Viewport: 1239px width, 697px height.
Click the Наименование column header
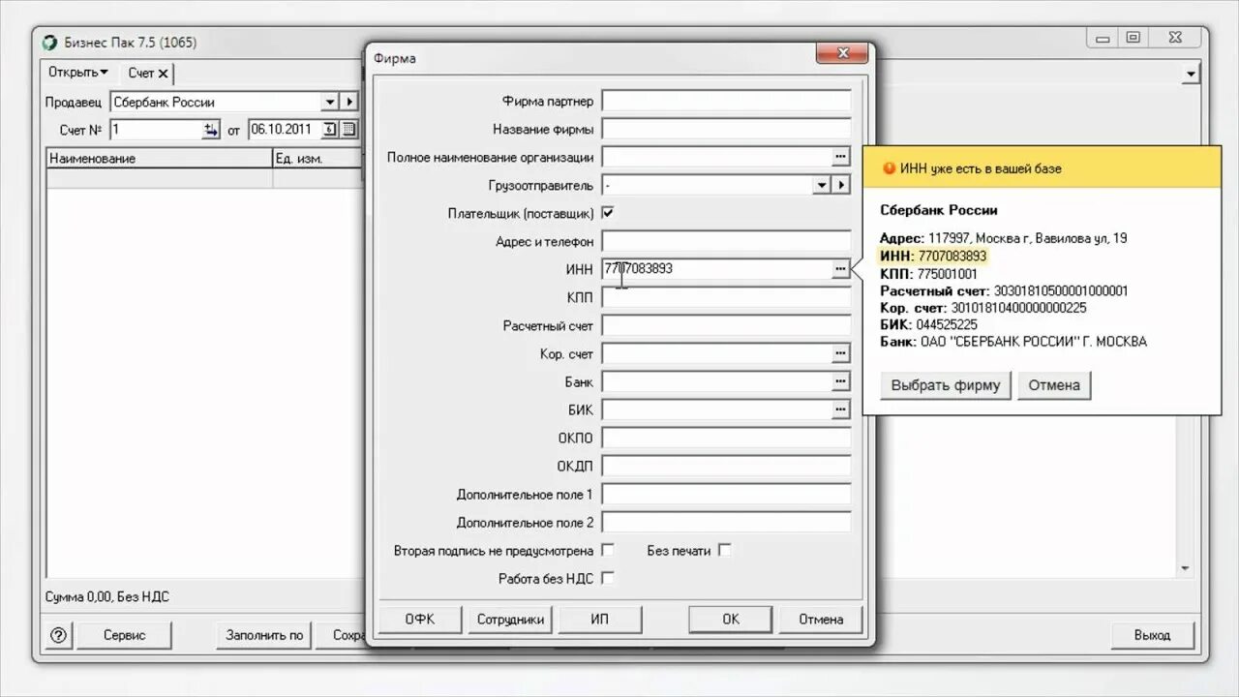tap(160, 159)
